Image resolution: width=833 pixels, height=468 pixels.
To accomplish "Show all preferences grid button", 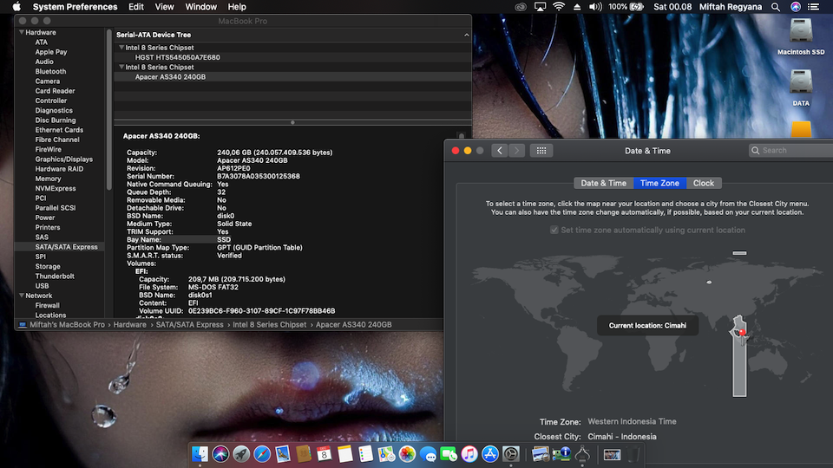I will coord(541,151).
